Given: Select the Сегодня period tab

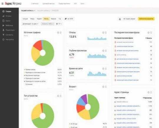Looking at the screenshot, I should coord(25,19).
